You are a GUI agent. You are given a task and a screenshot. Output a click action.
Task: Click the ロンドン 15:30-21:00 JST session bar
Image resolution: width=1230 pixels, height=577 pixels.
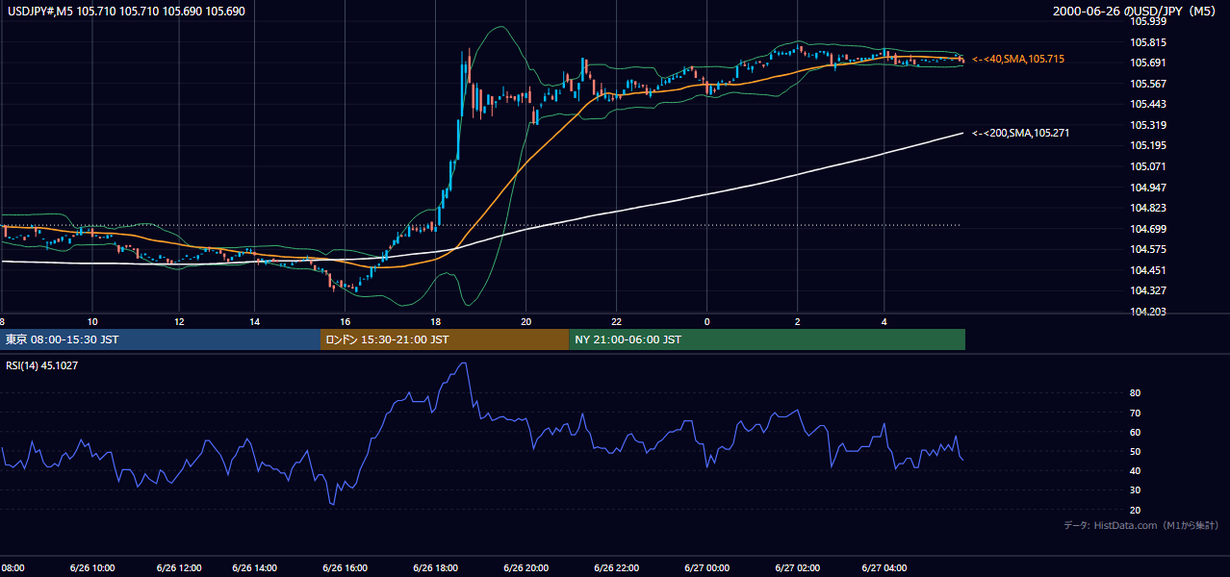pyautogui.click(x=445, y=339)
